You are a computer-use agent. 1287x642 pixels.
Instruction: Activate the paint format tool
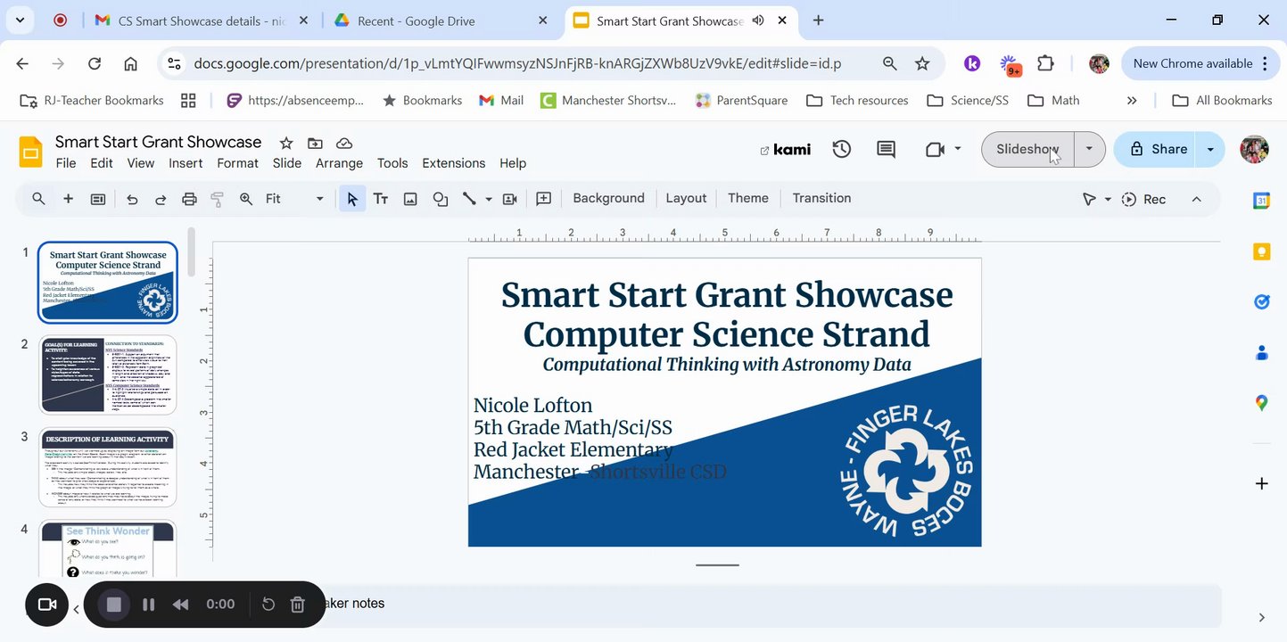(217, 199)
